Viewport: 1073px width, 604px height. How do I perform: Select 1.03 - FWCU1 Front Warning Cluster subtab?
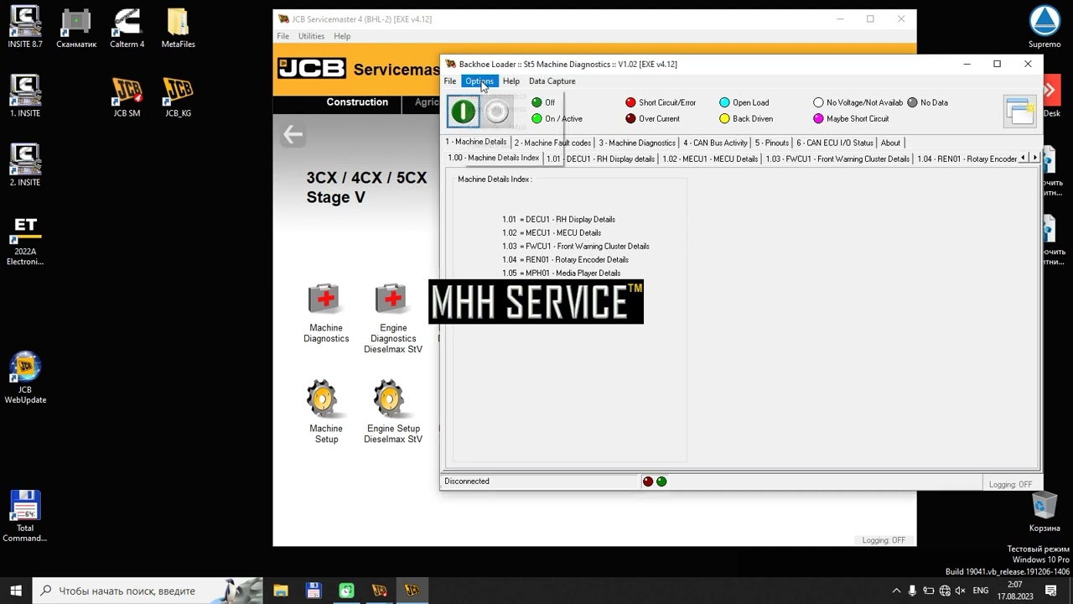coord(837,159)
